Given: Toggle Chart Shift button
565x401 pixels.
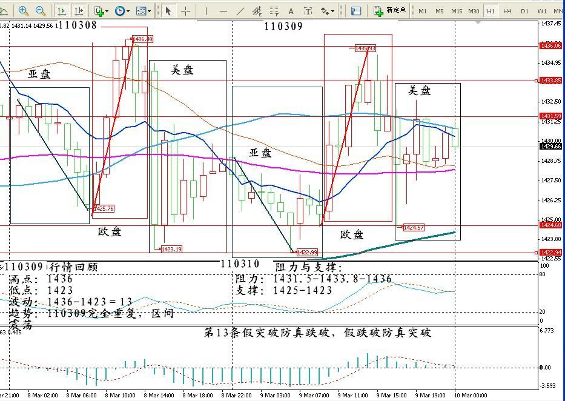Looking at the screenshot, I should pyautogui.click(x=79, y=11).
